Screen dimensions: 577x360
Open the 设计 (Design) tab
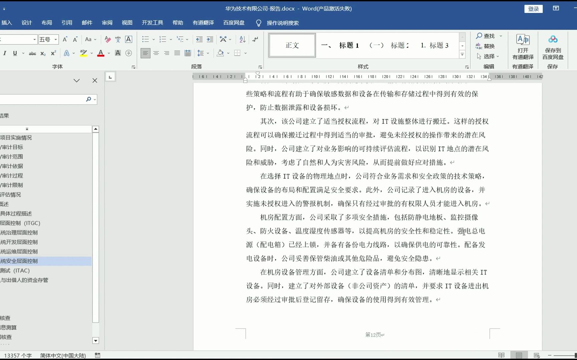27,23
